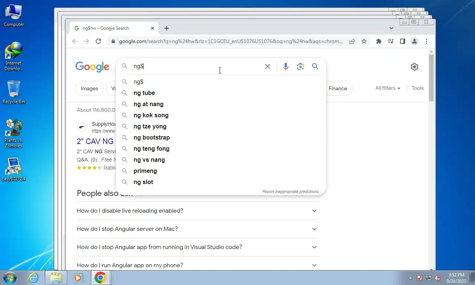475x285 pixels.
Task: Expand Angular app Visual Studio code question
Action: coord(198,247)
